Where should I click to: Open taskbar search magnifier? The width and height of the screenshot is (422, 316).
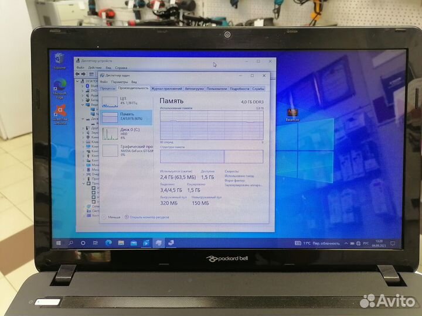[71, 243]
